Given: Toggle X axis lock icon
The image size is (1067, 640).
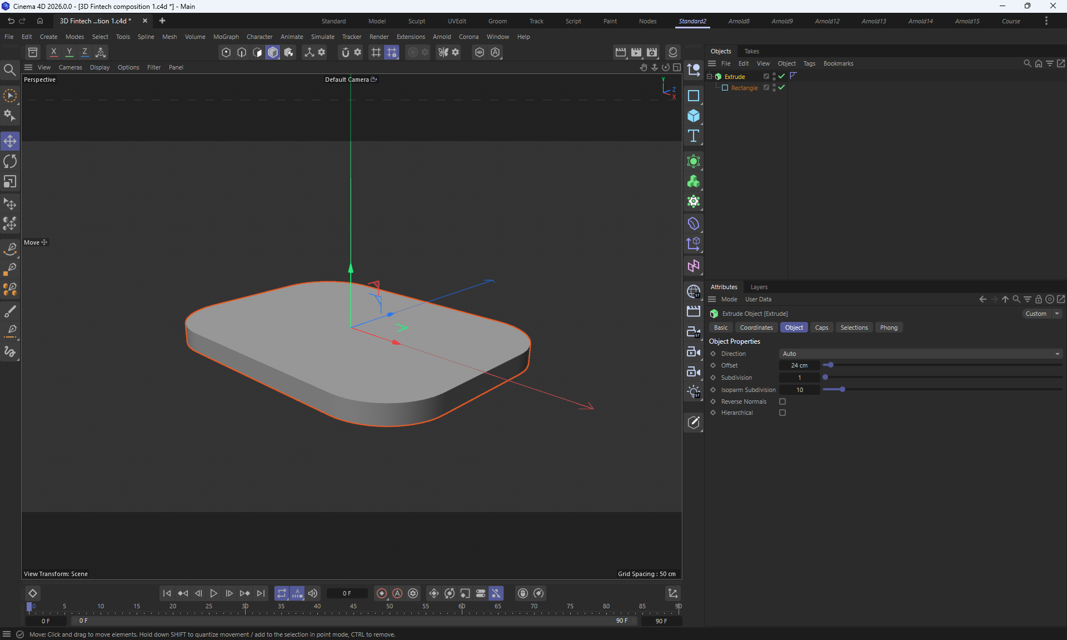Looking at the screenshot, I should 53,52.
